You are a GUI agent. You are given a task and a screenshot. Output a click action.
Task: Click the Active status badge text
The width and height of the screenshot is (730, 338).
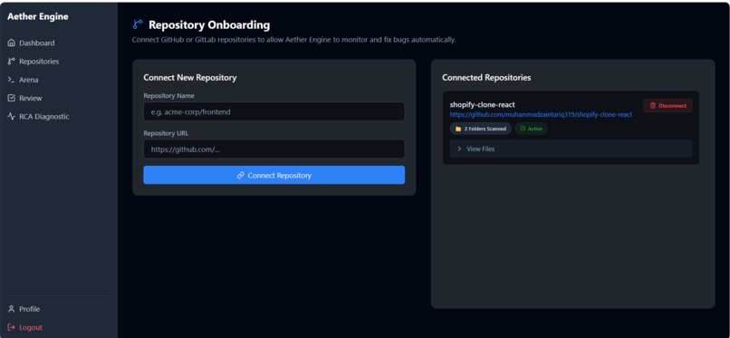point(535,129)
